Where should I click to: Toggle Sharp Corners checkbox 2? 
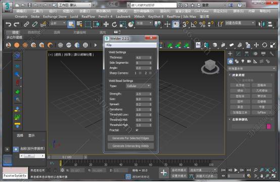pyautogui.click(x=150, y=73)
